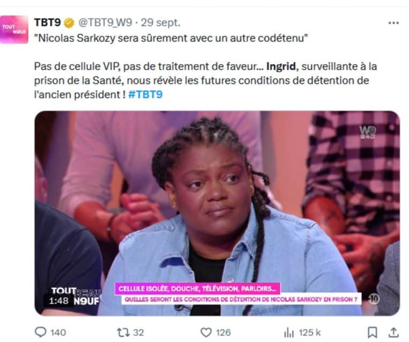Viewport: 409px width, 342px height.
Task: Click the reply speech bubble icon
Action: pyautogui.click(x=40, y=332)
